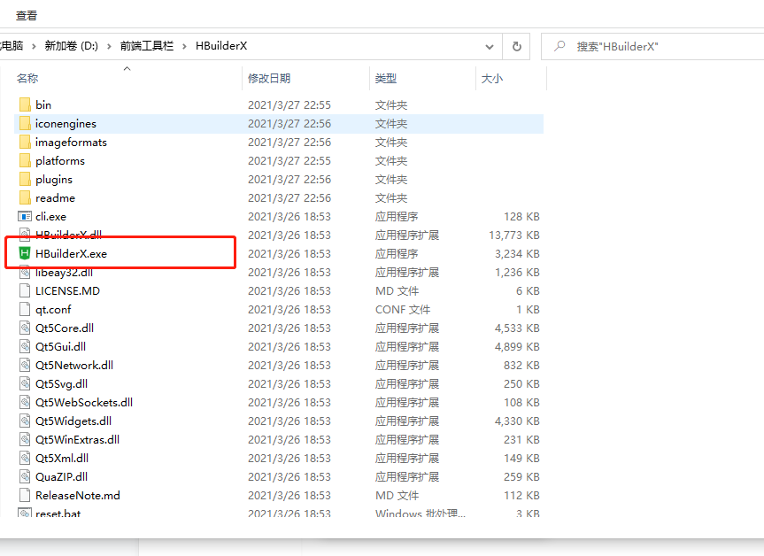This screenshot has height=556, width=764.
Task: Select the Qt5Core.dll file icon
Action: 25,328
